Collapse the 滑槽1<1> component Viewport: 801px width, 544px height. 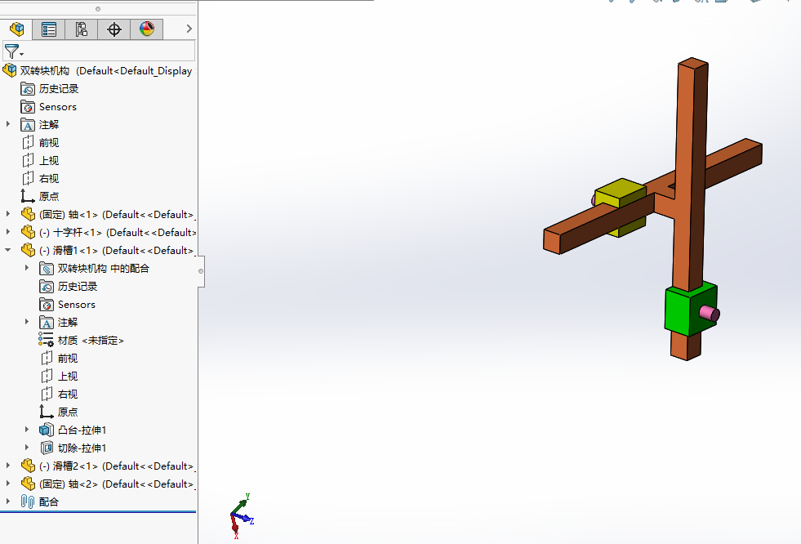(7, 250)
